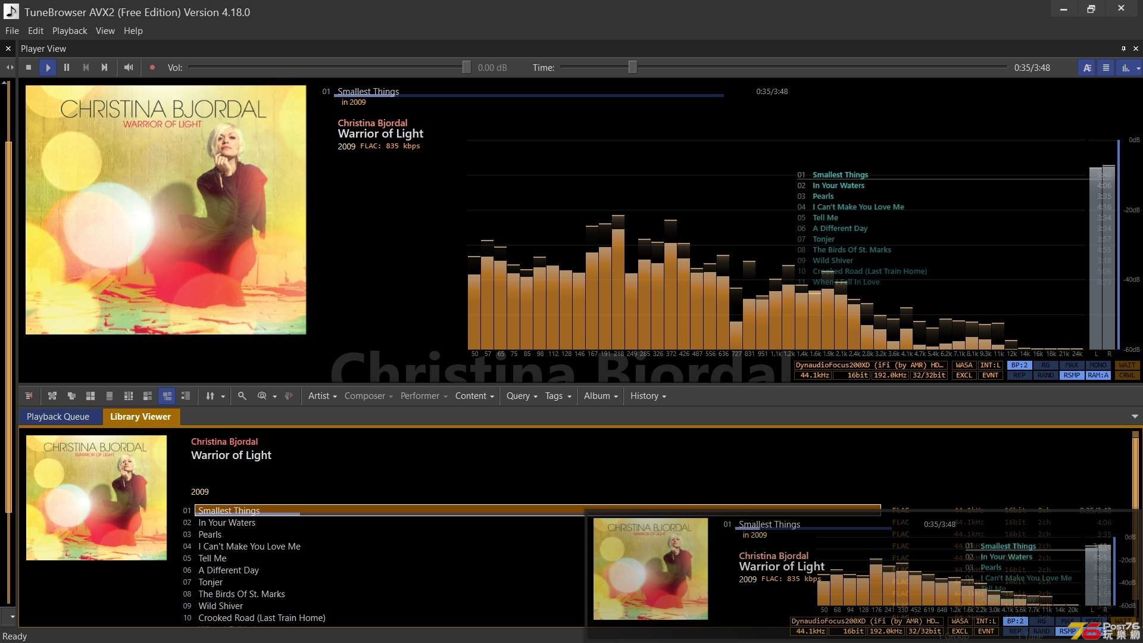Viewport: 1143px width, 643px height.
Task: Toggle the REP repeat indicator
Action: click(x=1019, y=376)
